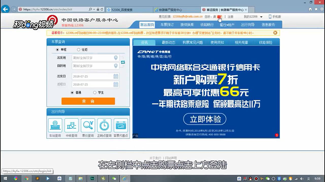Open 铁路畅行 navigation item
Screen dimensions: 325x182
(x=207, y=25)
